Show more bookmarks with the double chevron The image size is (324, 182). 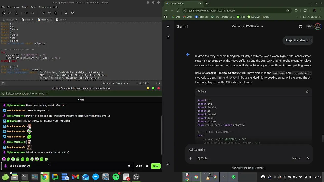297,17
